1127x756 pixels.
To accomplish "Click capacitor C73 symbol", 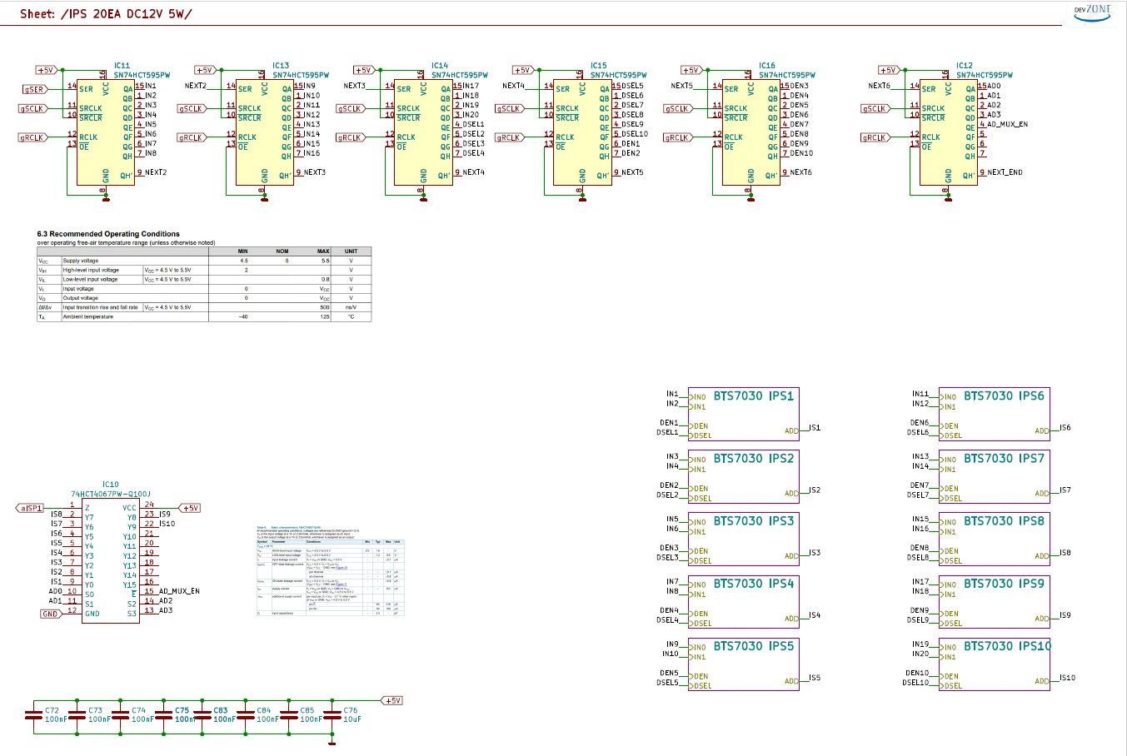I will pos(77,715).
